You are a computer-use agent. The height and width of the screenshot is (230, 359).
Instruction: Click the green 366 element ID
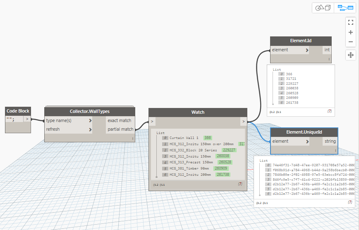208,138
